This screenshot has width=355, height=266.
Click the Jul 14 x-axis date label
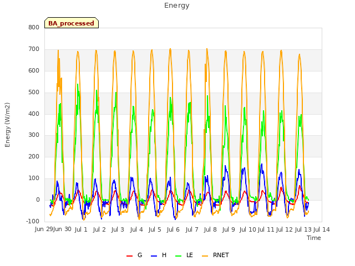tap(322, 229)
